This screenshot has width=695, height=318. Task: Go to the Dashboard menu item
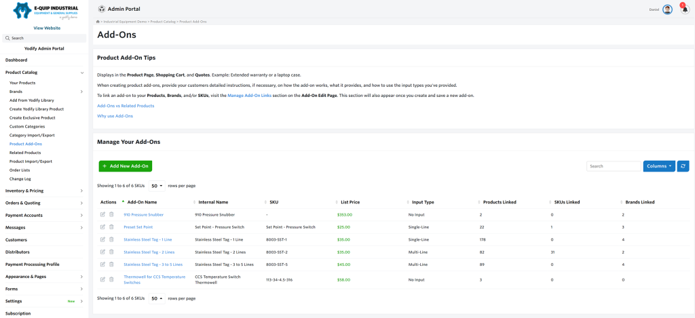16,60
